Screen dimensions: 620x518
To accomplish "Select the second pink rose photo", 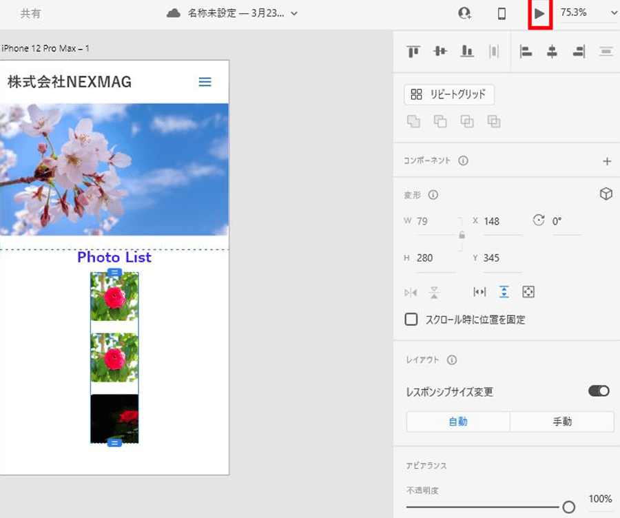I will point(114,358).
